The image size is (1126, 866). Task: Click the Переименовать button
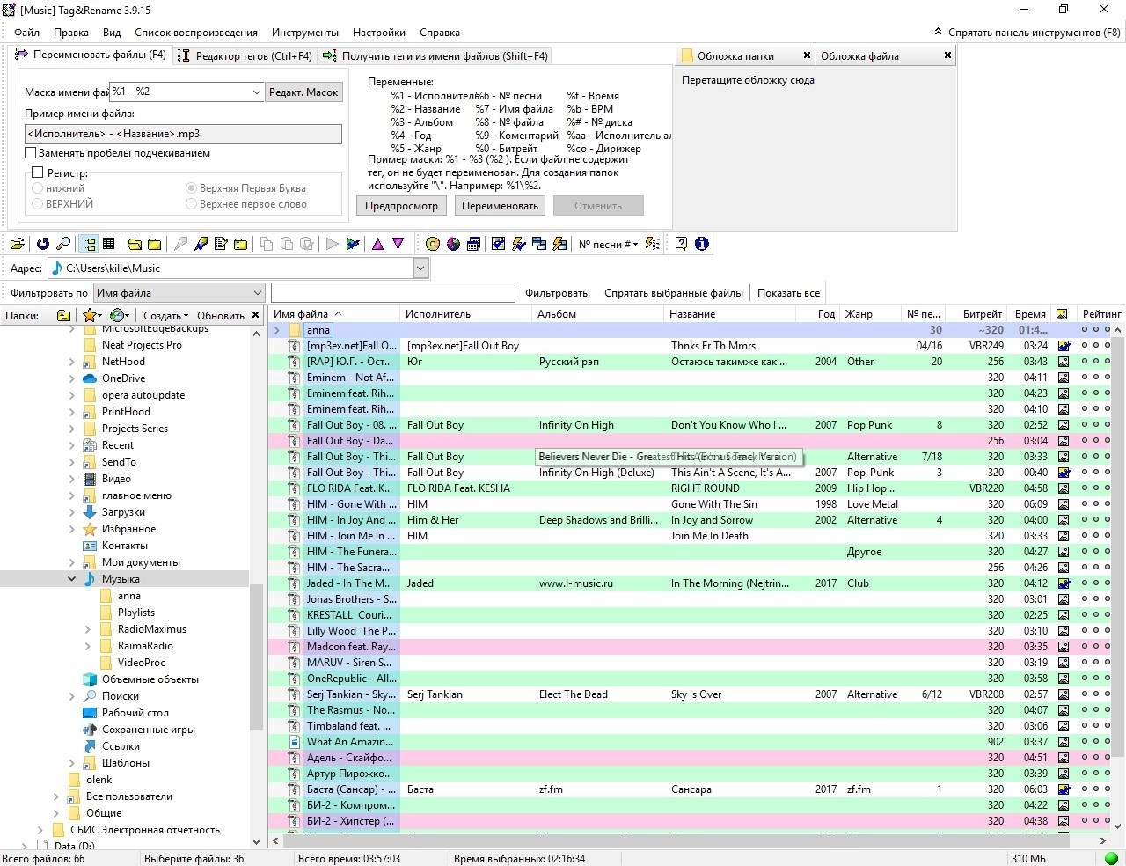[x=500, y=206]
